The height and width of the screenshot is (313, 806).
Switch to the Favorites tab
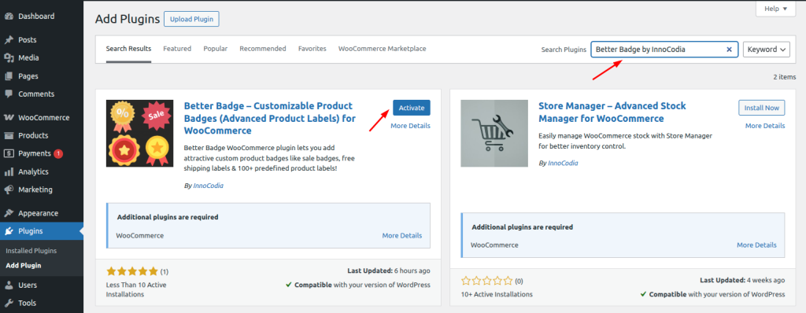312,49
